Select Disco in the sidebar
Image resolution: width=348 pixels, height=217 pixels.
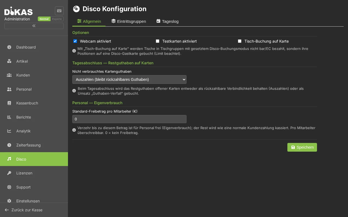pyautogui.click(x=34, y=159)
